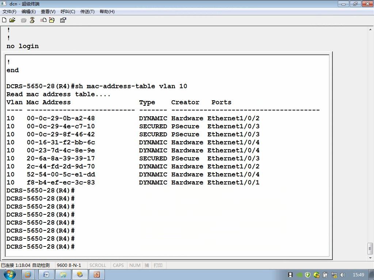Switch to Word in the taskbar

click(x=46, y=275)
